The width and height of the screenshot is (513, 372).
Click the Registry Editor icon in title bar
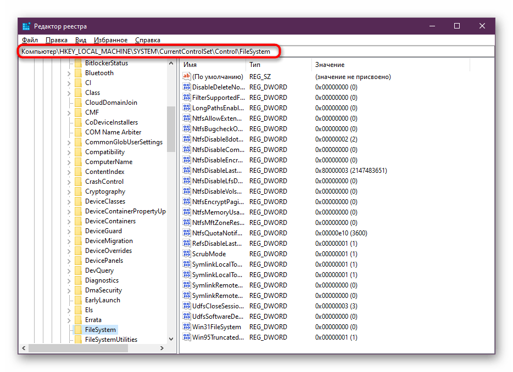click(x=26, y=26)
